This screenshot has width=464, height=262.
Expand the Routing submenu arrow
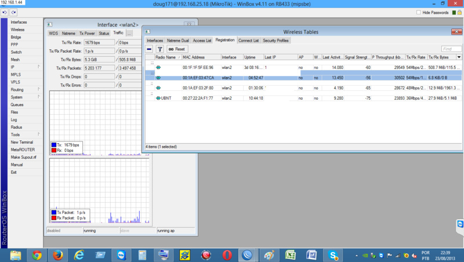(x=39, y=90)
